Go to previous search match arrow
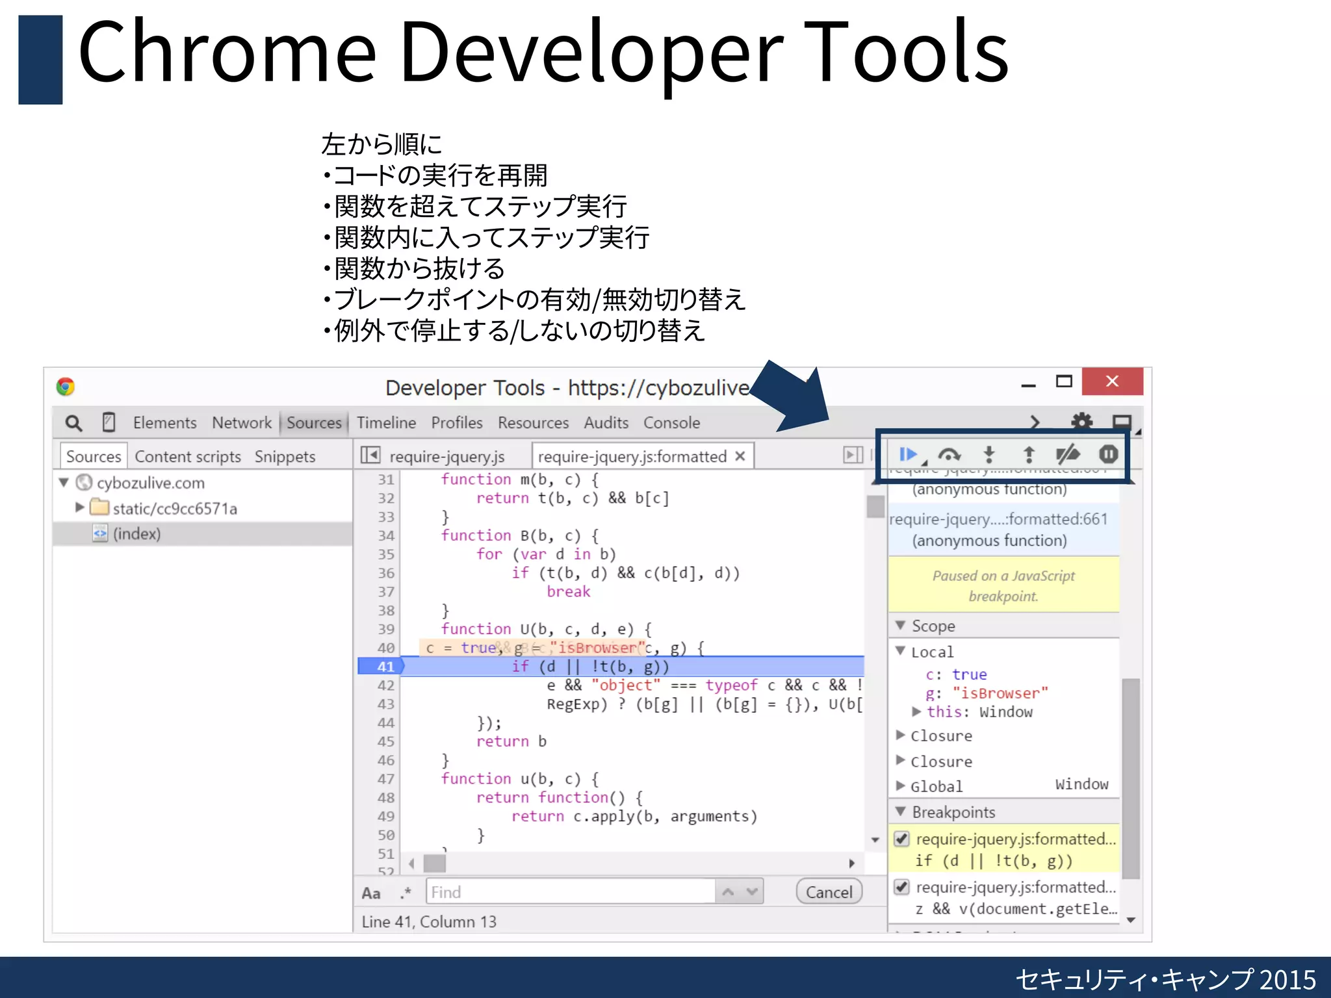This screenshot has width=1331, height=998. point(728,892)
